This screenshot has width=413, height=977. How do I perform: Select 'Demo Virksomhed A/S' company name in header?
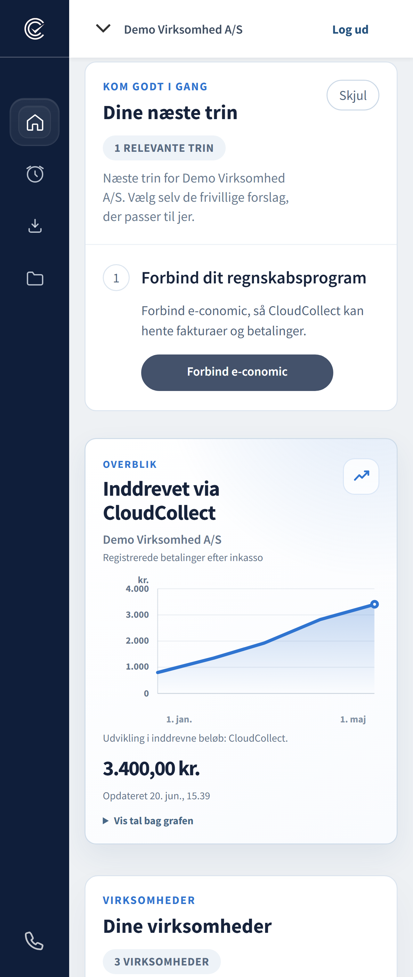coord(183,29)
